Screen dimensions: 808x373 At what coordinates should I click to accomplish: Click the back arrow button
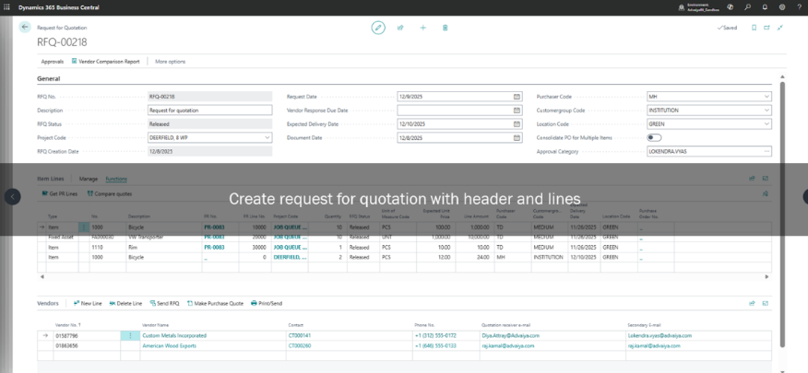click(x=25, y=28)
